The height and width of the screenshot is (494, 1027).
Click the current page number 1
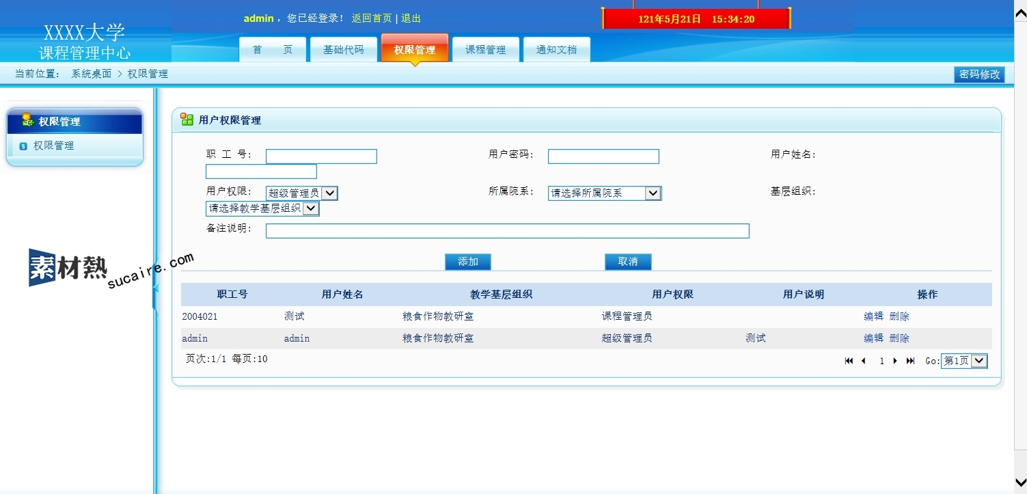(x=881, y=361)
